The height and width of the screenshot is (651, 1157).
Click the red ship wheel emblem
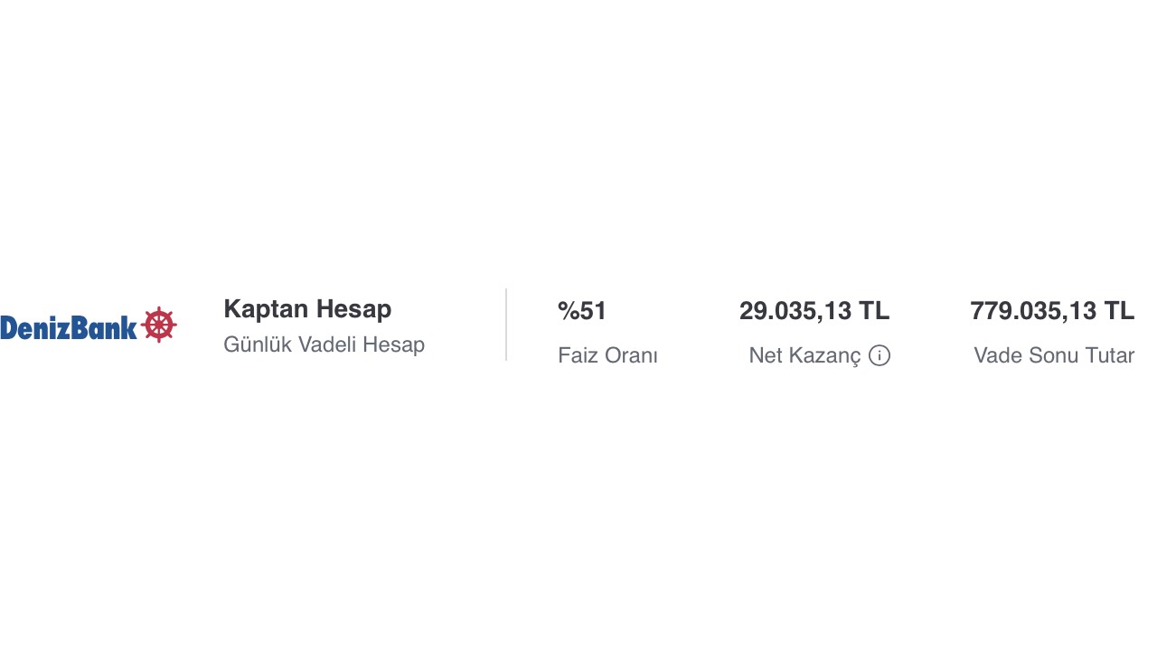159,325
